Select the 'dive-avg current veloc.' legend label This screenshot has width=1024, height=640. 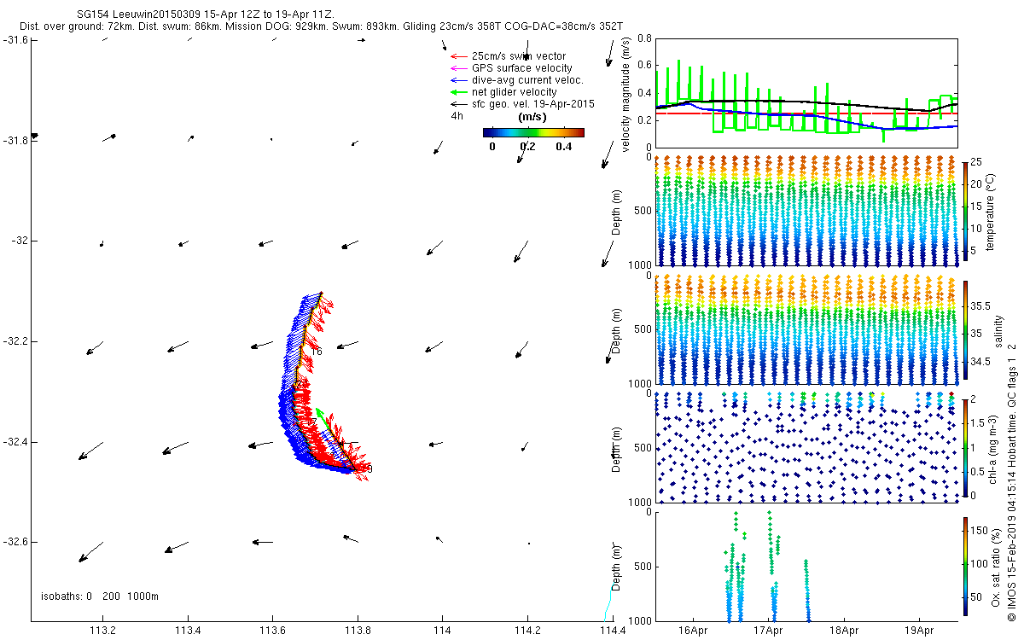click(x=527, y=80)
